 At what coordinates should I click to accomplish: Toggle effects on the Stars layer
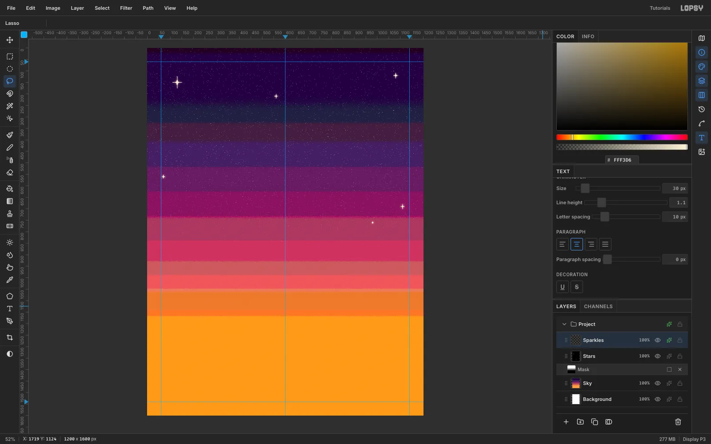[x=669, y=356]
